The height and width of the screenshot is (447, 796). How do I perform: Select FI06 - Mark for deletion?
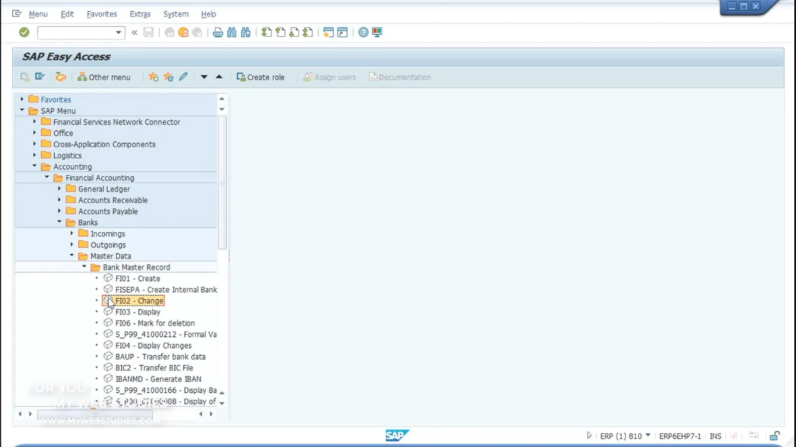pos(155,323)
